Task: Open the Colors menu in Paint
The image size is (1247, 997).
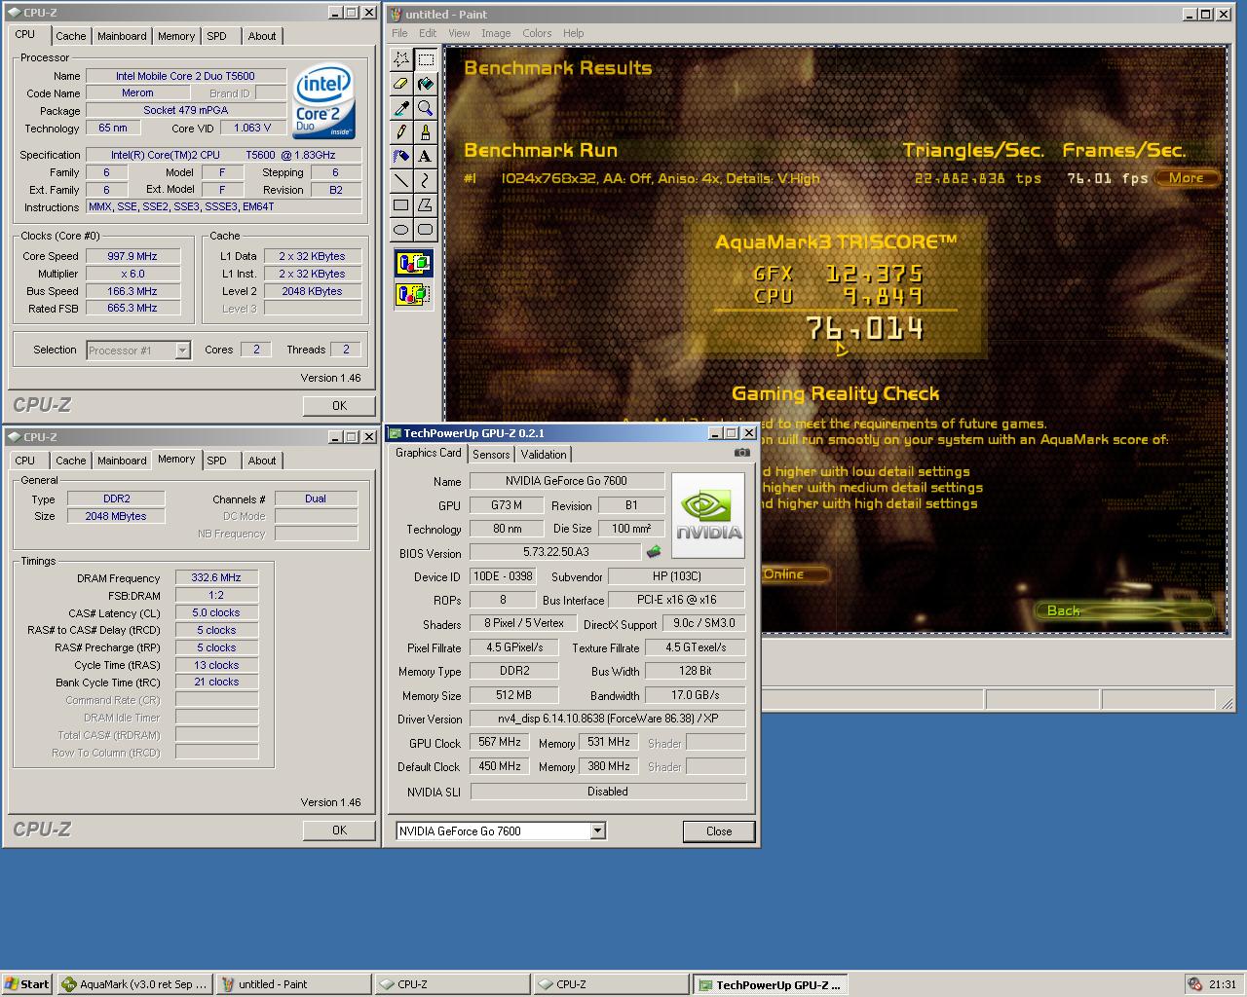Action: pyautogui.click(x=537, y=33)
